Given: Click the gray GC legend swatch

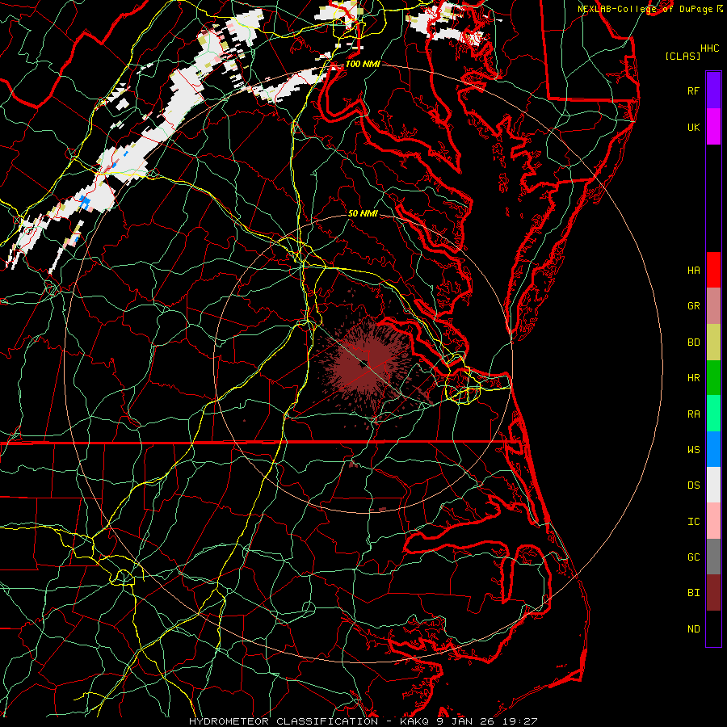Looking at the screenshot, I should click(713, 557).
